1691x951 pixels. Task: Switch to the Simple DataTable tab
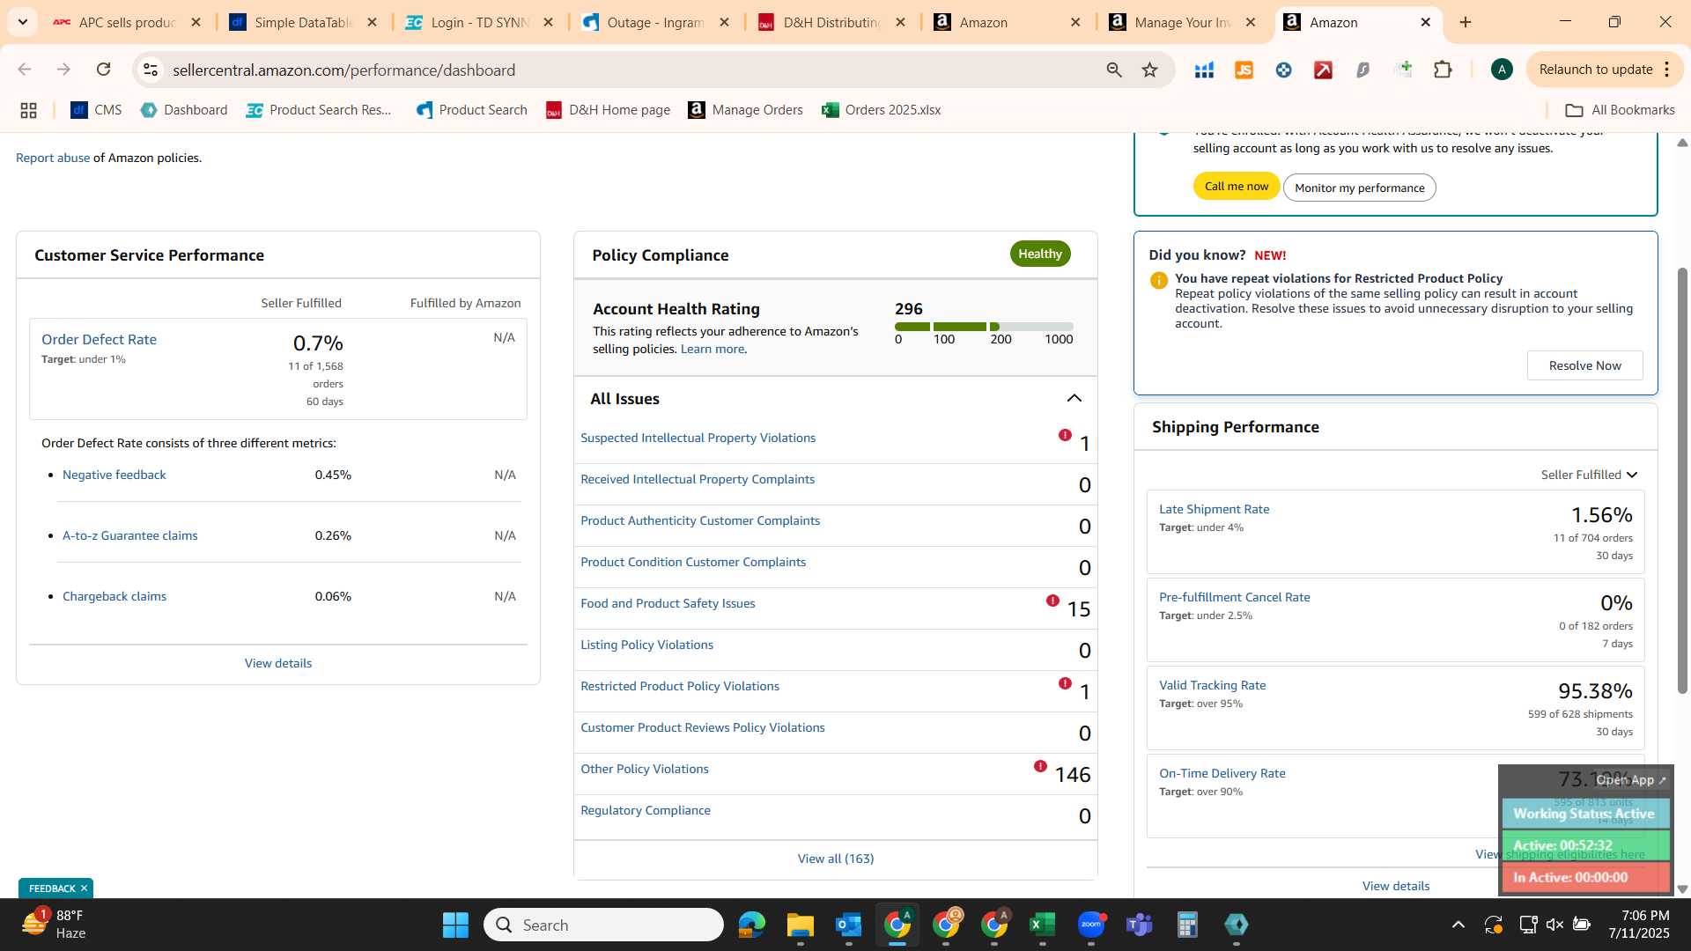coord(304,22)
